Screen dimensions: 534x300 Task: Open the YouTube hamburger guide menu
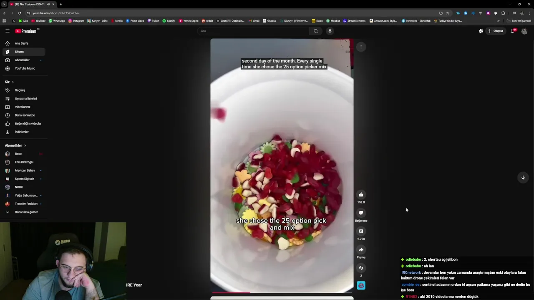(x=7, y=31)
